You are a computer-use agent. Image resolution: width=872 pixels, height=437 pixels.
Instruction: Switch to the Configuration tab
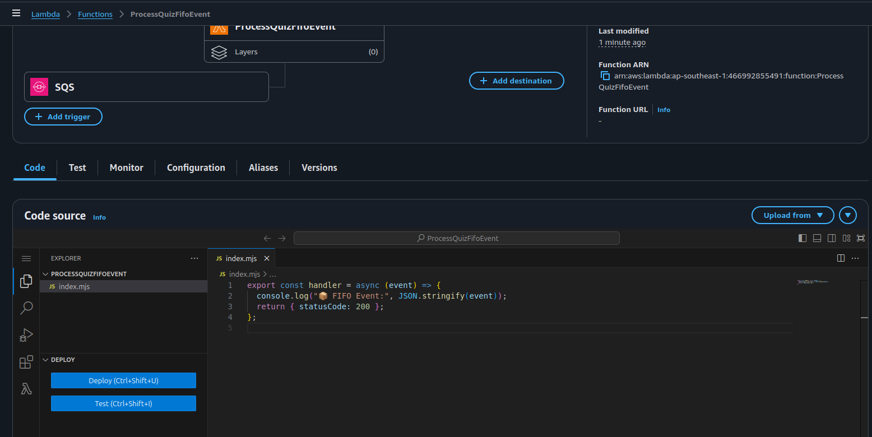[196, 168]
